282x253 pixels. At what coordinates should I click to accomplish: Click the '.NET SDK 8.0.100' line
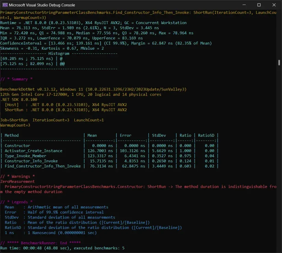(19, 100)
